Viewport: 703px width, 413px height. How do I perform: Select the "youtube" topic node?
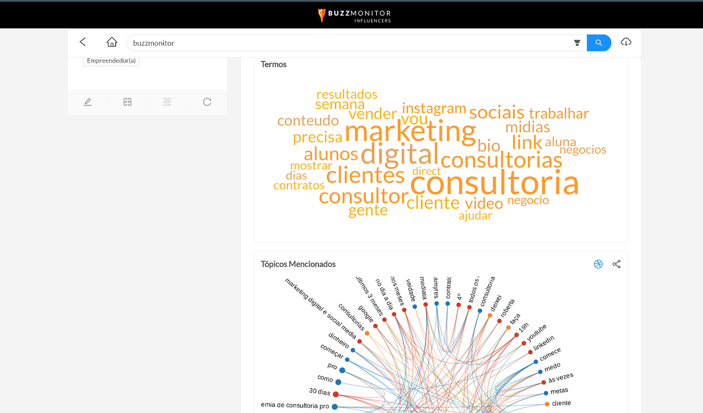(x=524, y=343)
